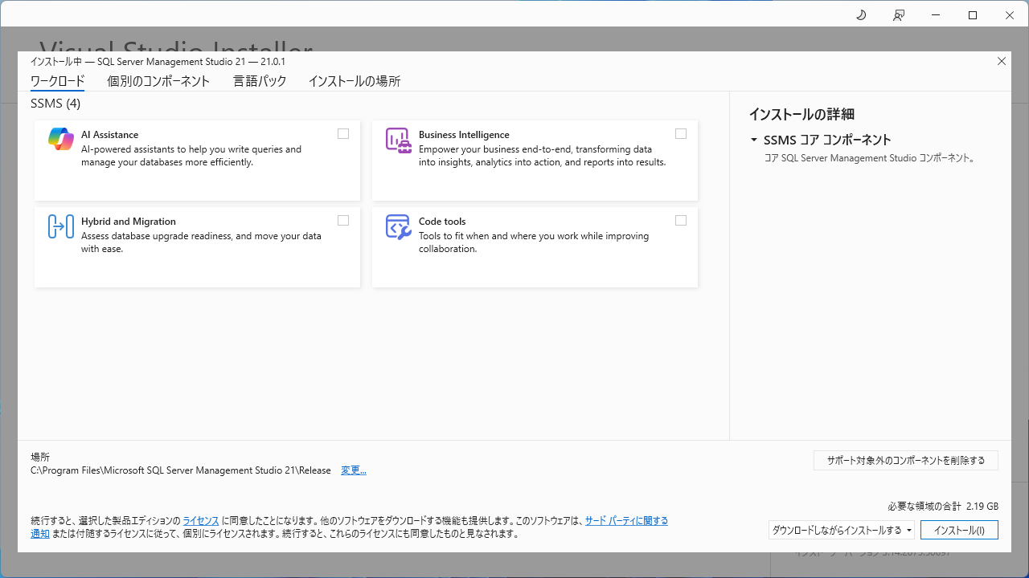Click the インストール(I) button
The height and width of the screenshot is (578, 1029).
(959, 530)
